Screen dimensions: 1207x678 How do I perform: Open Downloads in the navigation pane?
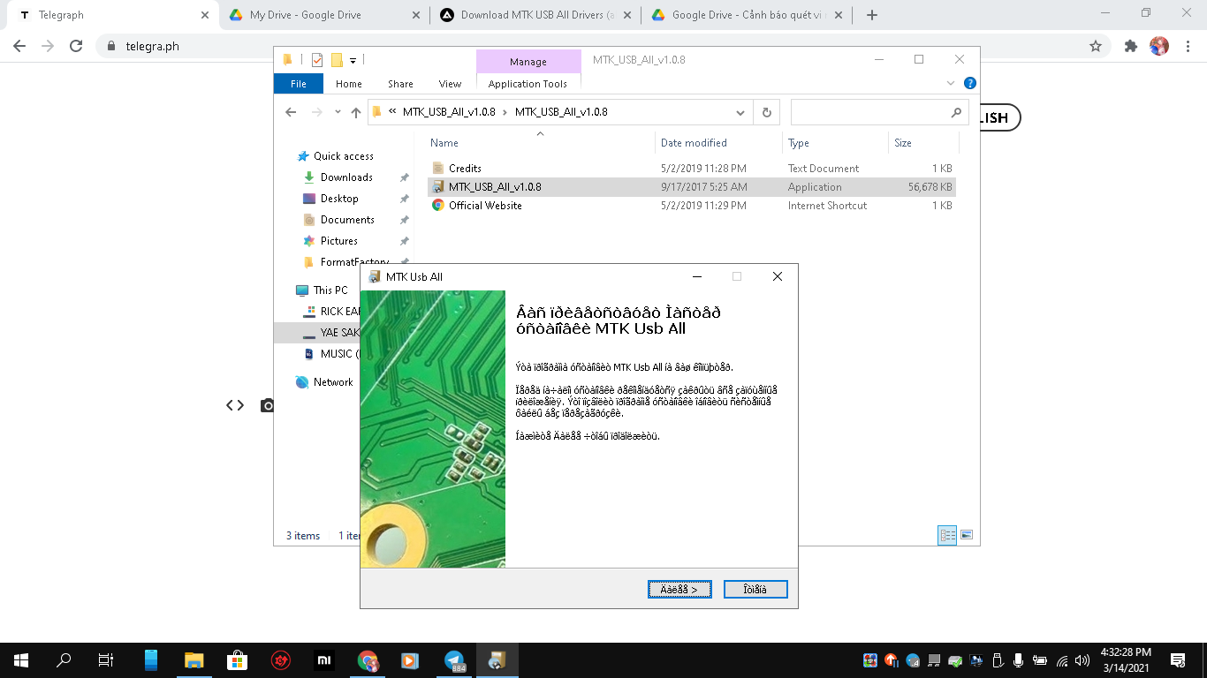tap(346, 177)
